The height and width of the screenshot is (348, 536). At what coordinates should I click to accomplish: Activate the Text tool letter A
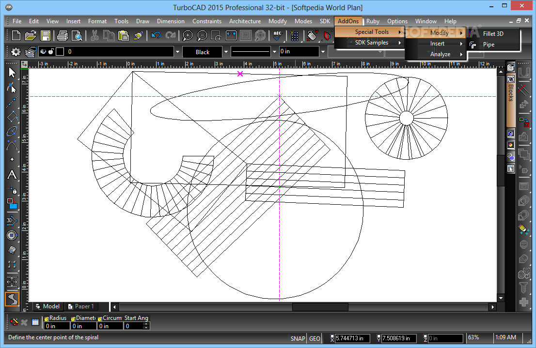tap(12, 175)
